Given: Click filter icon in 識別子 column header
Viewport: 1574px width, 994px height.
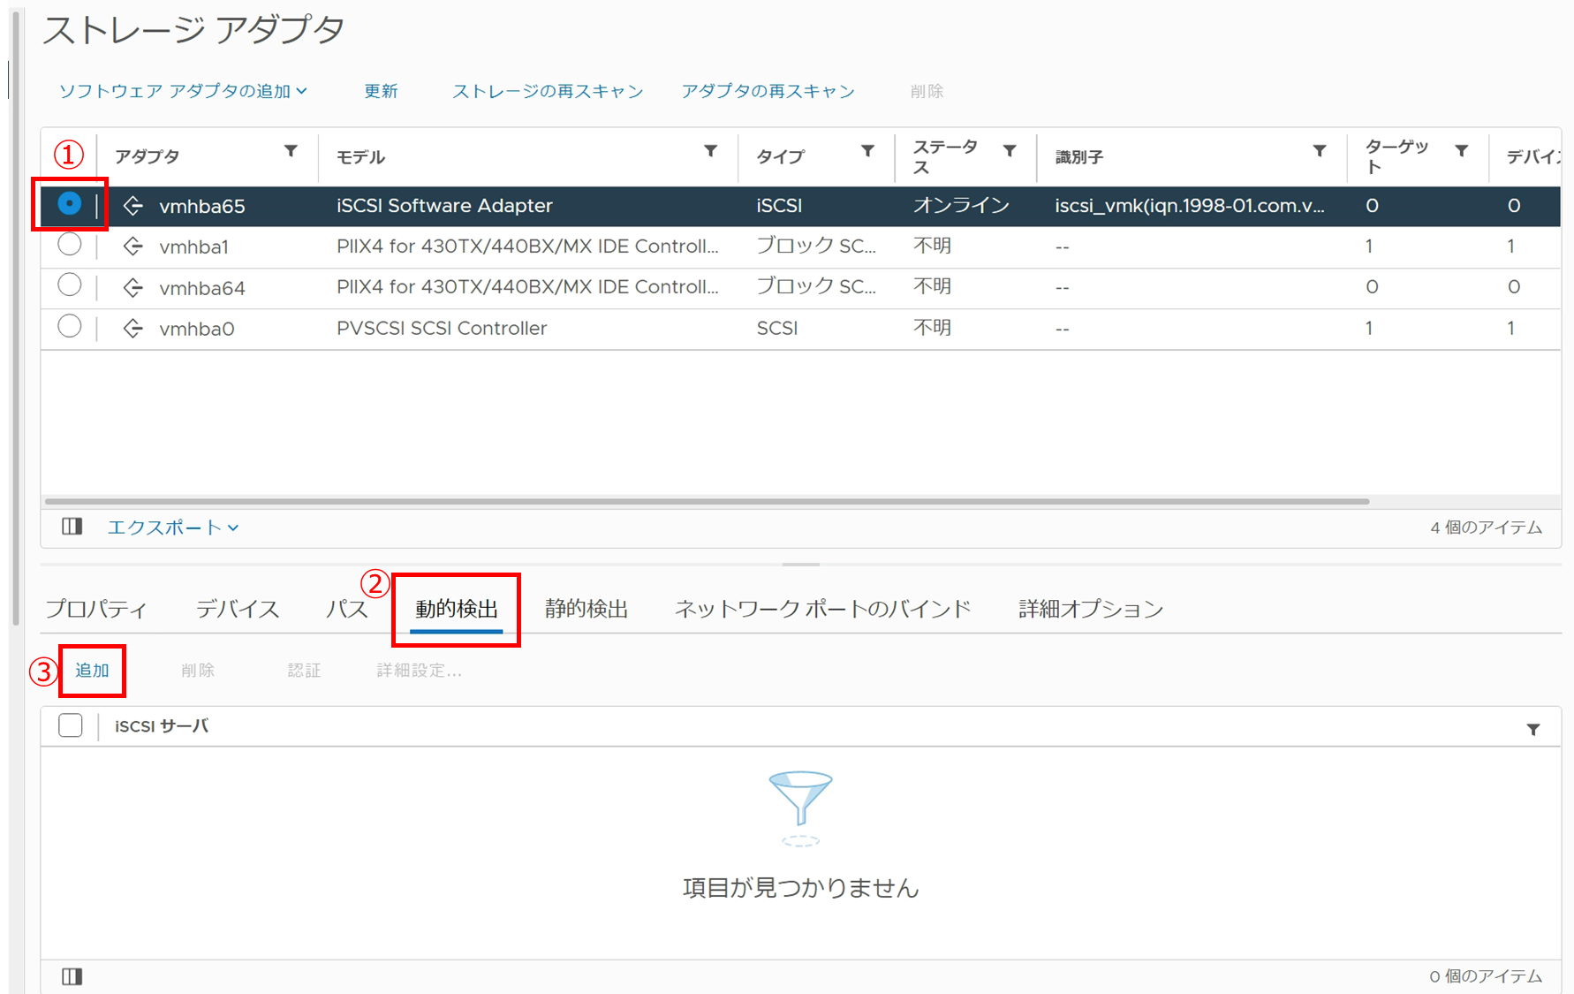Looking at the screenshot, I should point(1320,151).
